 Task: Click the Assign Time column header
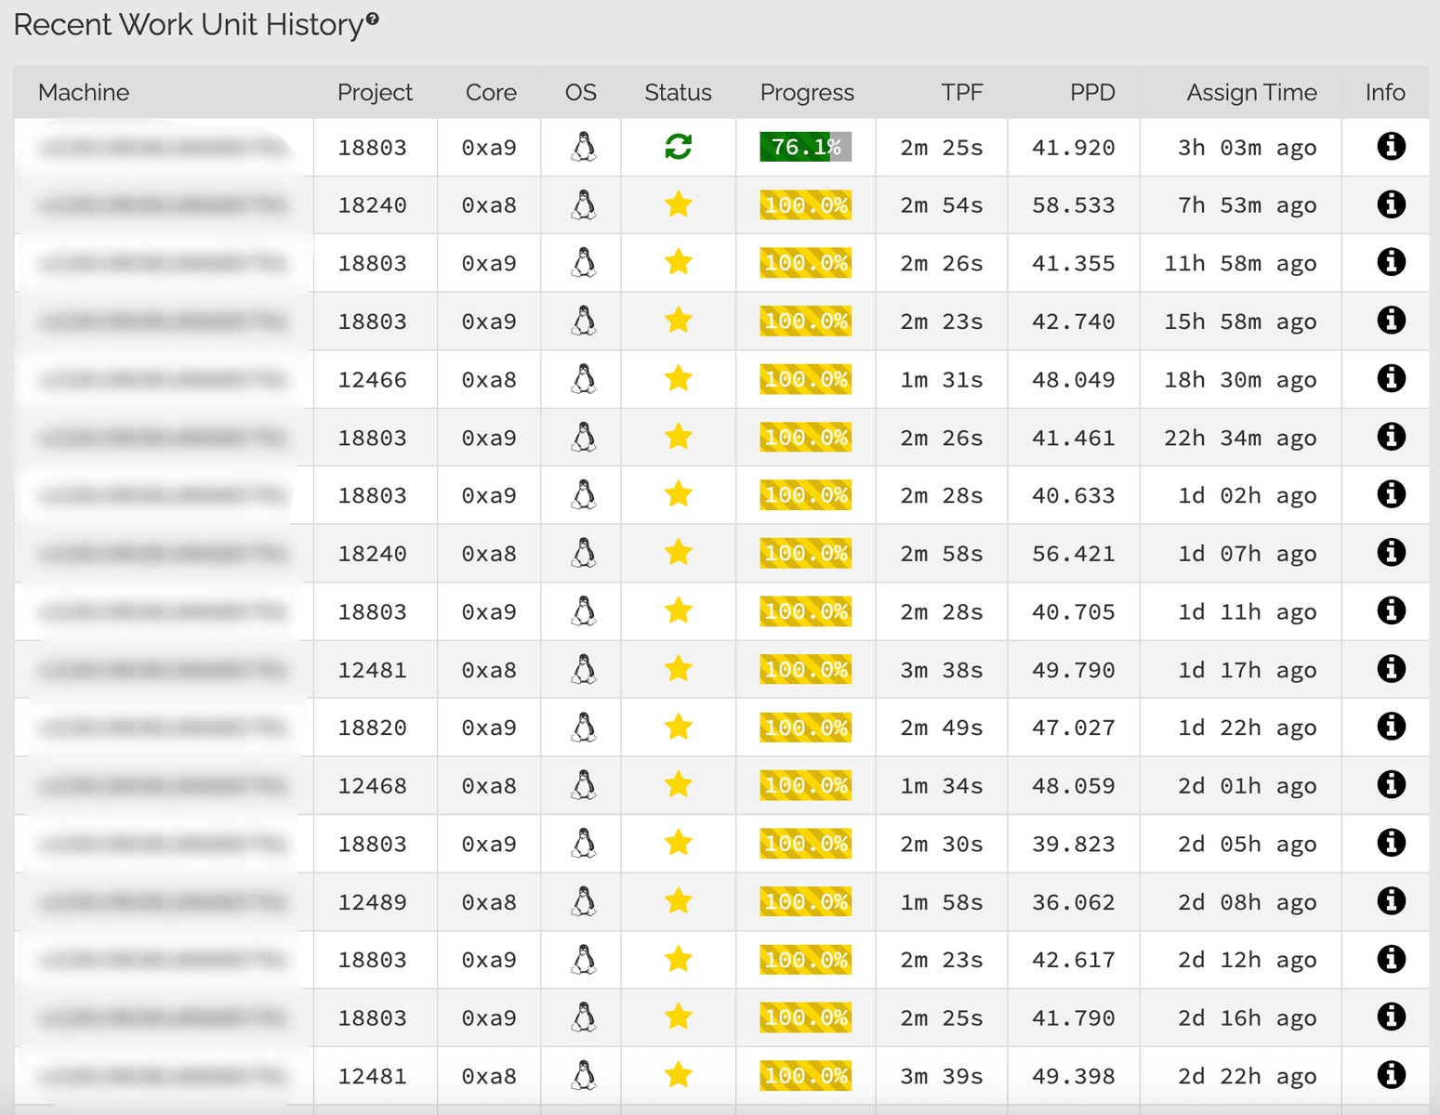(1251, 93)
